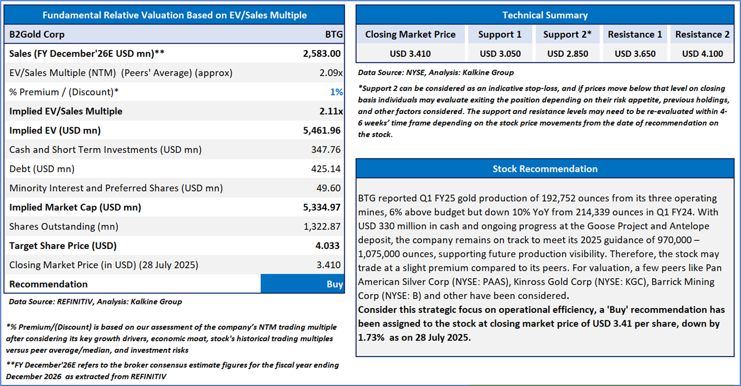Screen dimensions: 741x386
Task: Select the Debt value 425.14
Action: [326, 169]
